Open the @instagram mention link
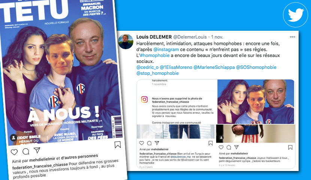Image resolution: width=311 pixels, height=180 pixels. pos(166,49)
